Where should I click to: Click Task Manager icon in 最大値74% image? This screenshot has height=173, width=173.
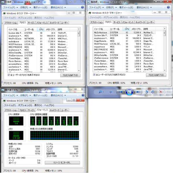[4, 101]
